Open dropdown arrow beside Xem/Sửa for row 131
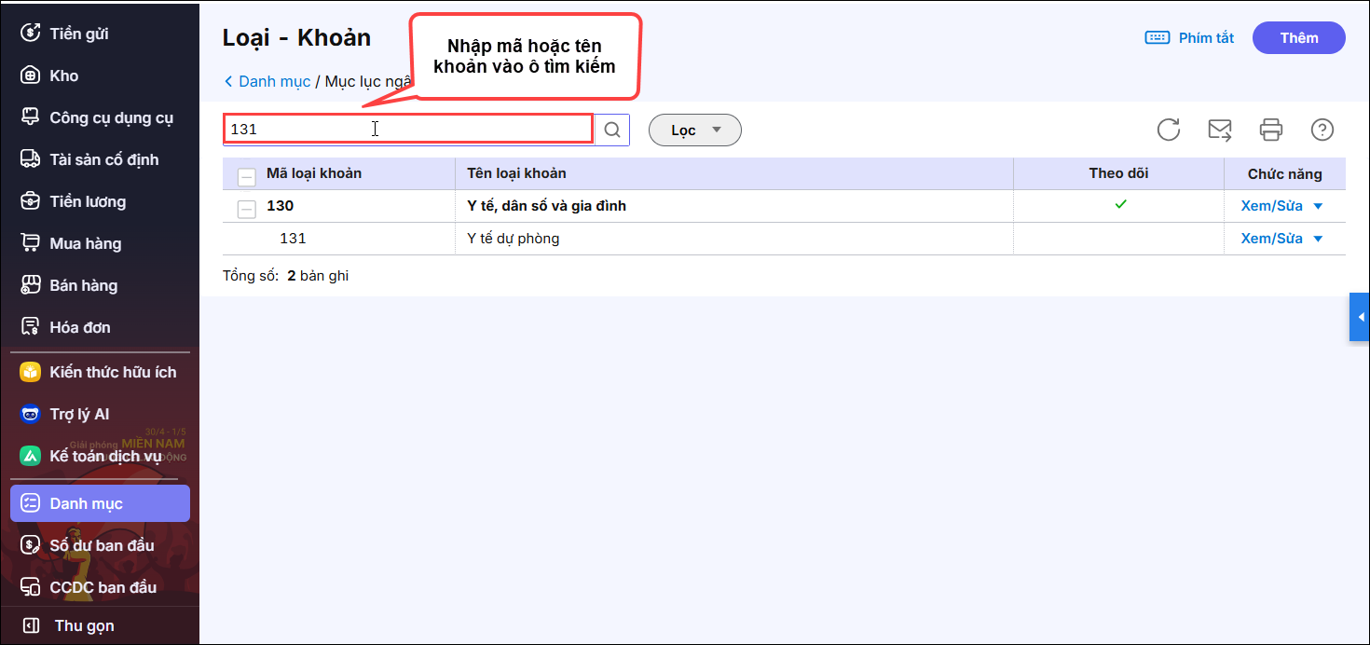This screenshot has height=645, width=1370. click(x=1318, y=240)
